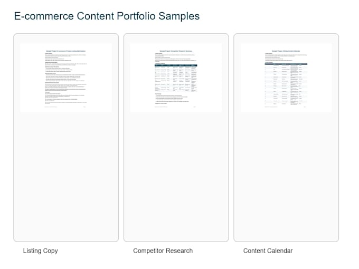Image resolution: width=359 pixels, height=269 pixels.
Task: Click the title line of Content Calendar preview
Action: point(286,51)
